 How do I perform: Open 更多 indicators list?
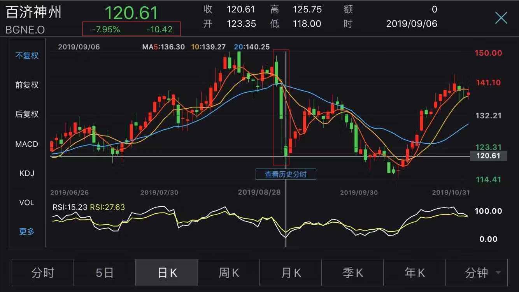27,232
